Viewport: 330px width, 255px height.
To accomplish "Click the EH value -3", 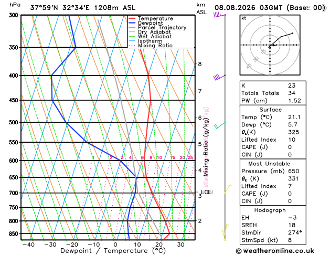I will 292,218.
